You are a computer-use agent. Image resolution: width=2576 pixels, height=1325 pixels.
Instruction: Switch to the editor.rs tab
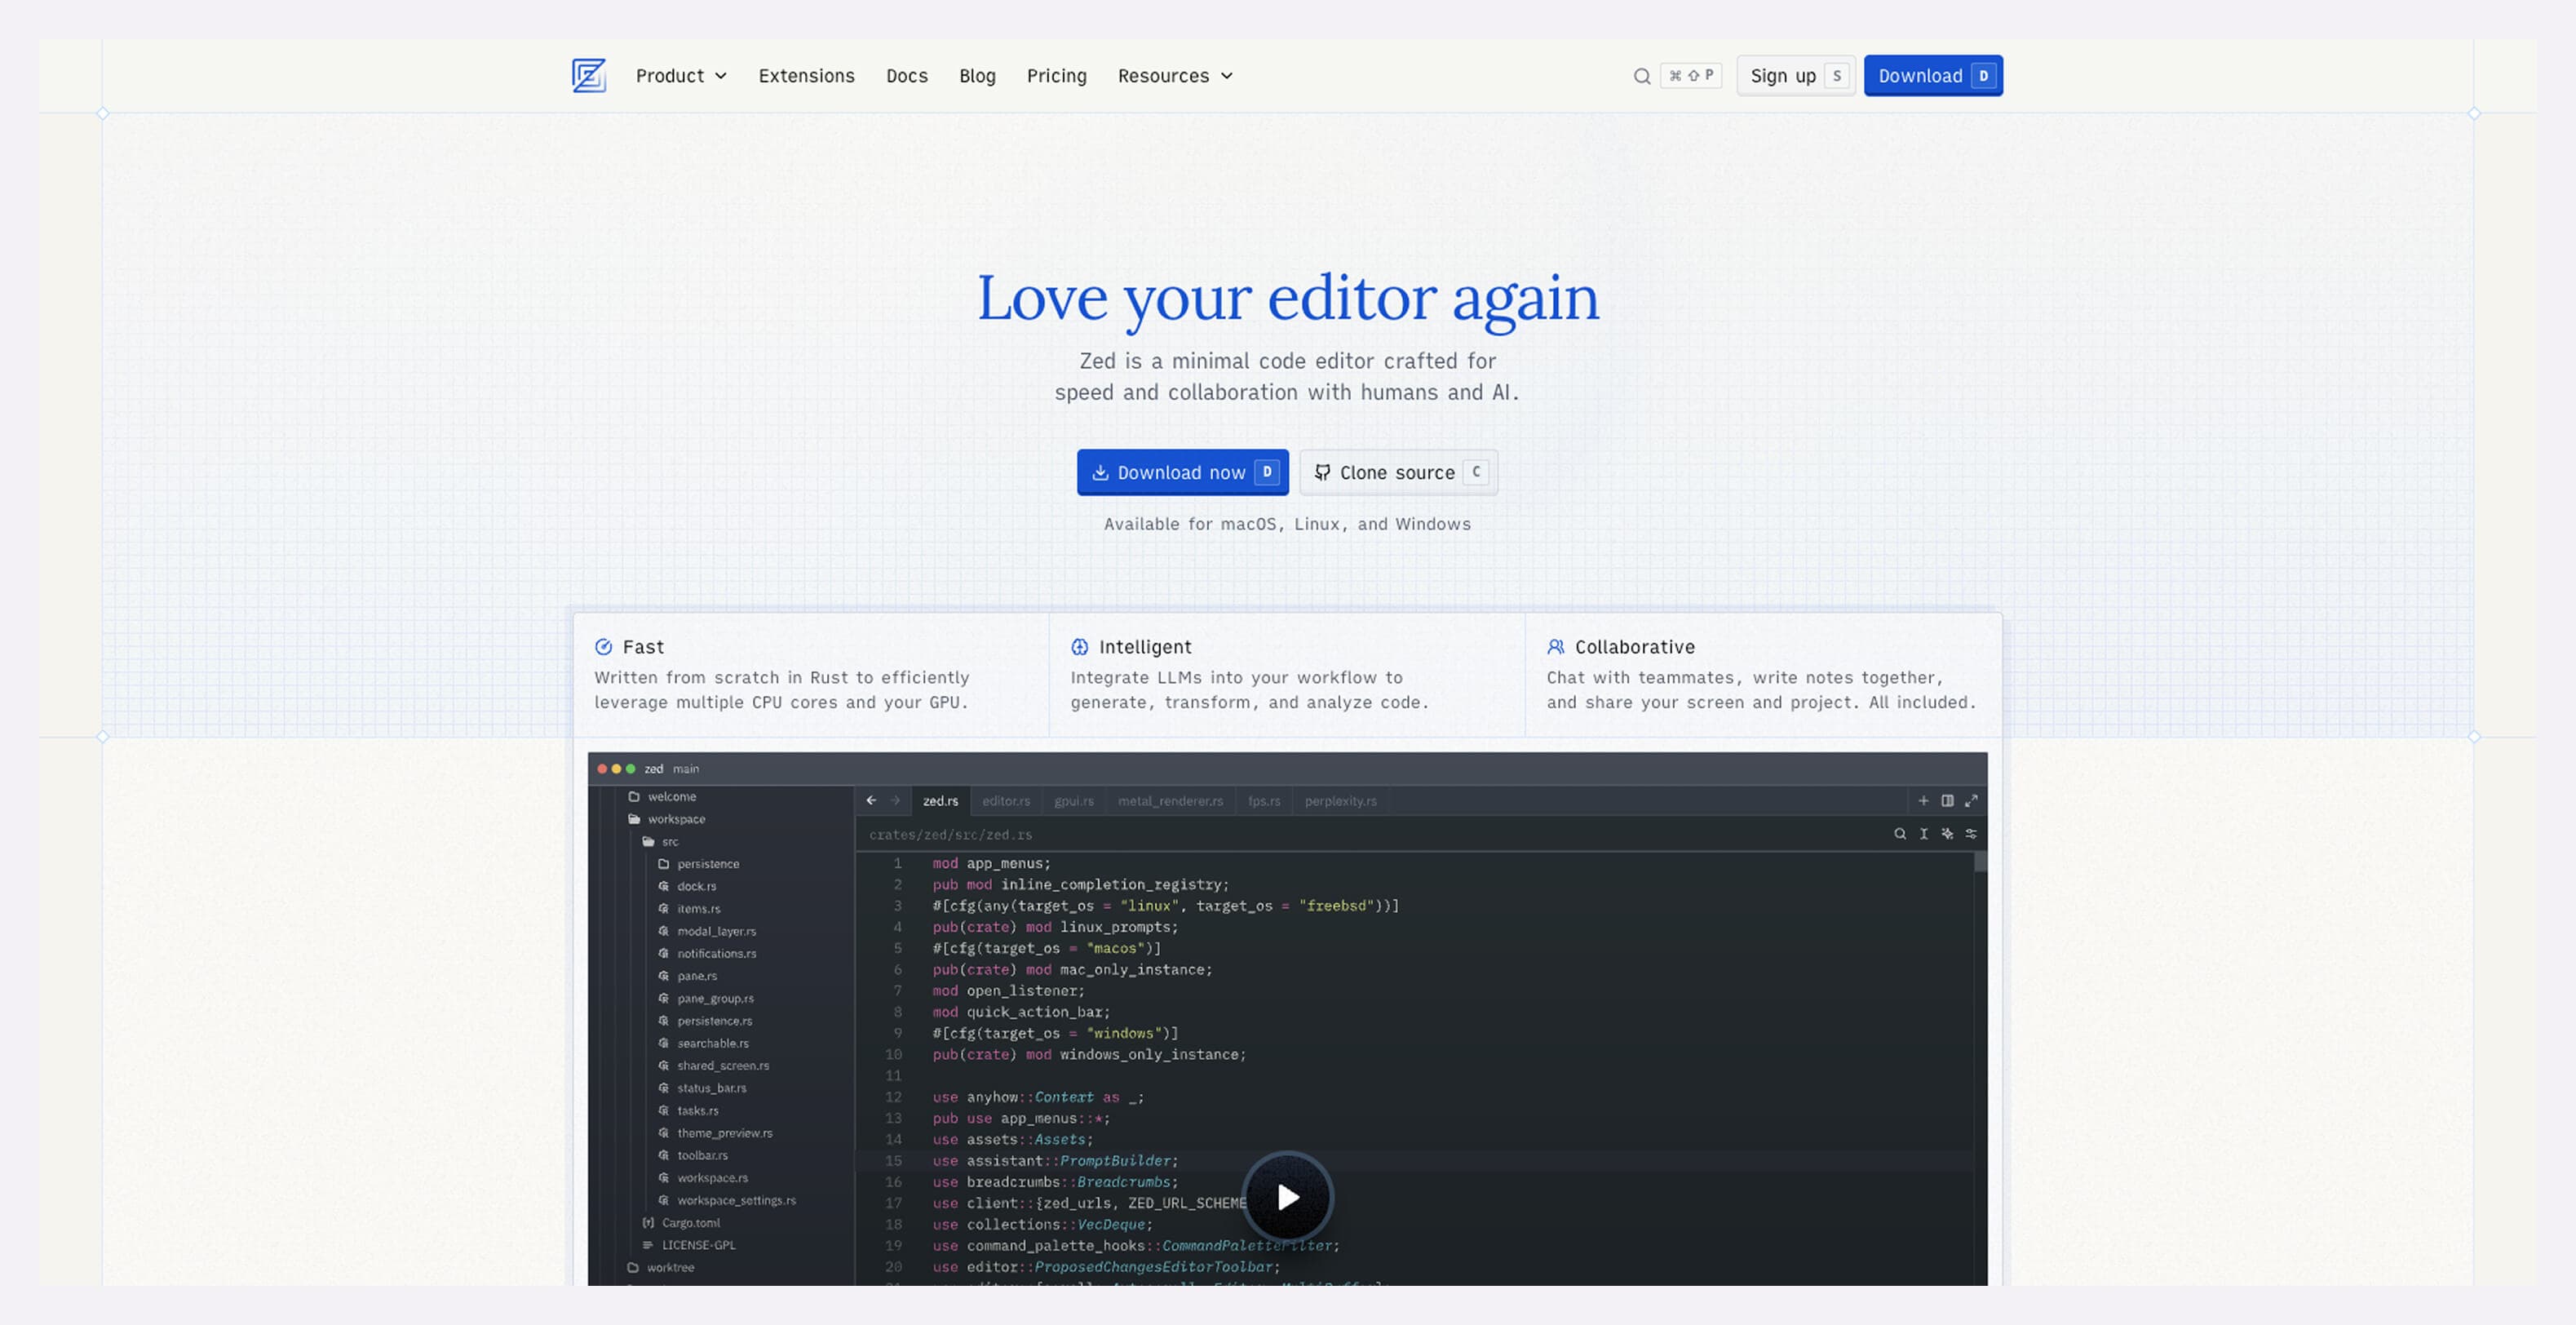(1006, 801)
